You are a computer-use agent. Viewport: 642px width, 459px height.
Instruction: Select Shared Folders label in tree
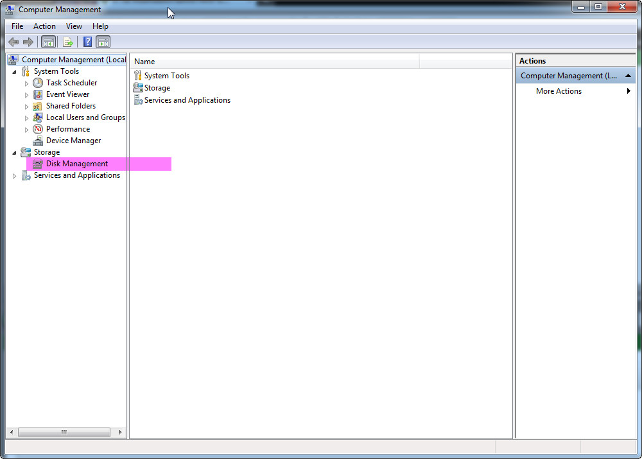pos(71,106)
